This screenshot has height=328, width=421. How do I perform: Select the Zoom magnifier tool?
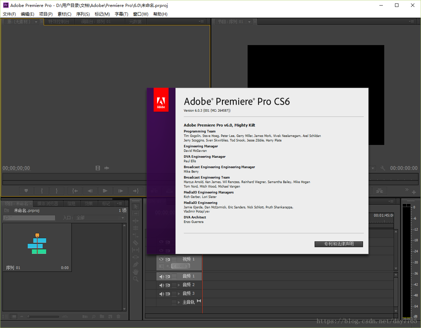point(136,279)
